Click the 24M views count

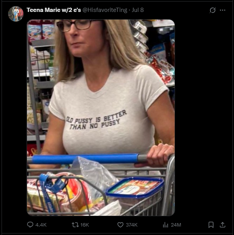point(176,225)
